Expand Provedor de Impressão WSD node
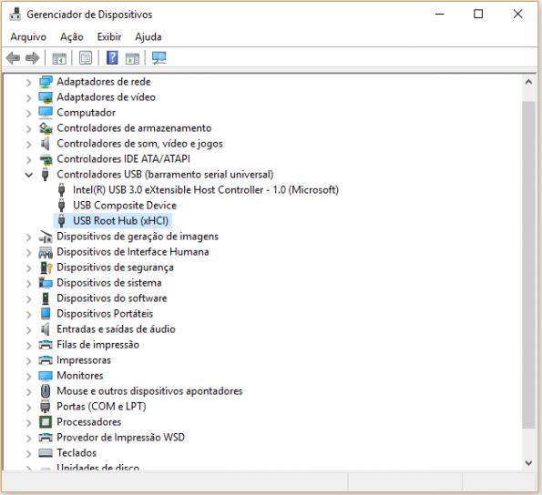542x495 pixels. pyautogui.click(x=28, y=438)
